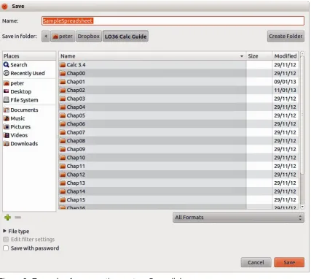This screenshot has width=311, height=279.
Task: Click the orange Save button
Action: pyautogui.click(x=289, y=262)
